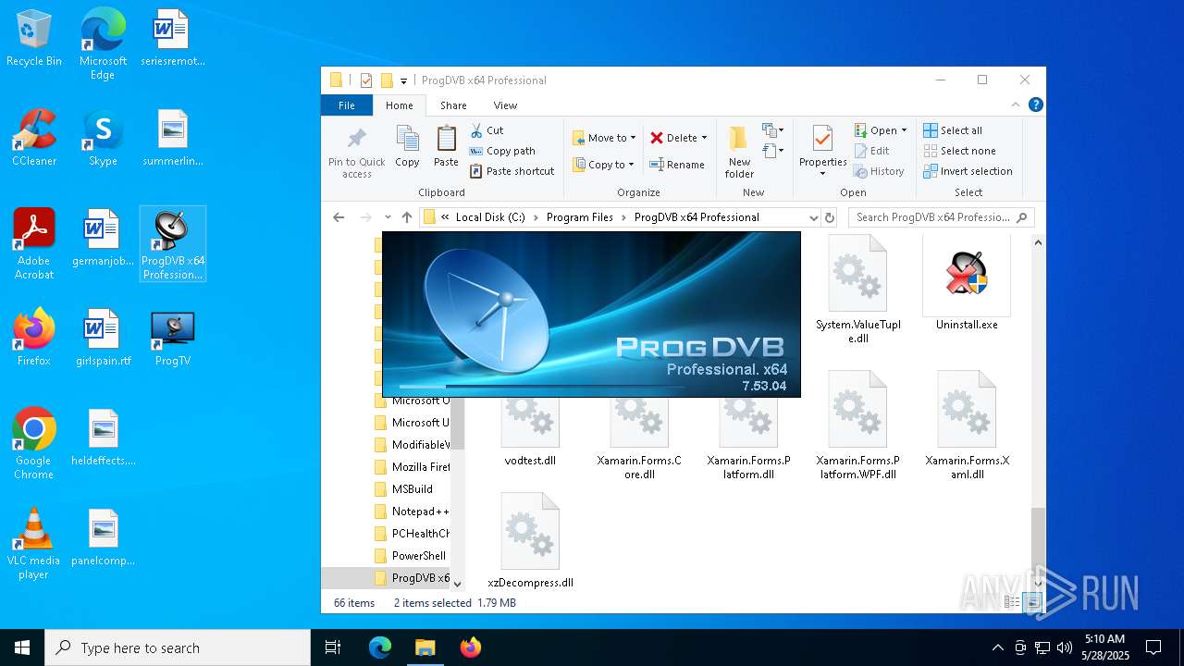
Task: Select xzDecompress.dll file
Action: (x=530, y=541)
